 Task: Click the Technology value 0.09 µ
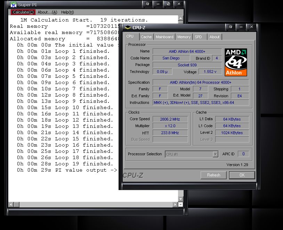click(162, 72)
